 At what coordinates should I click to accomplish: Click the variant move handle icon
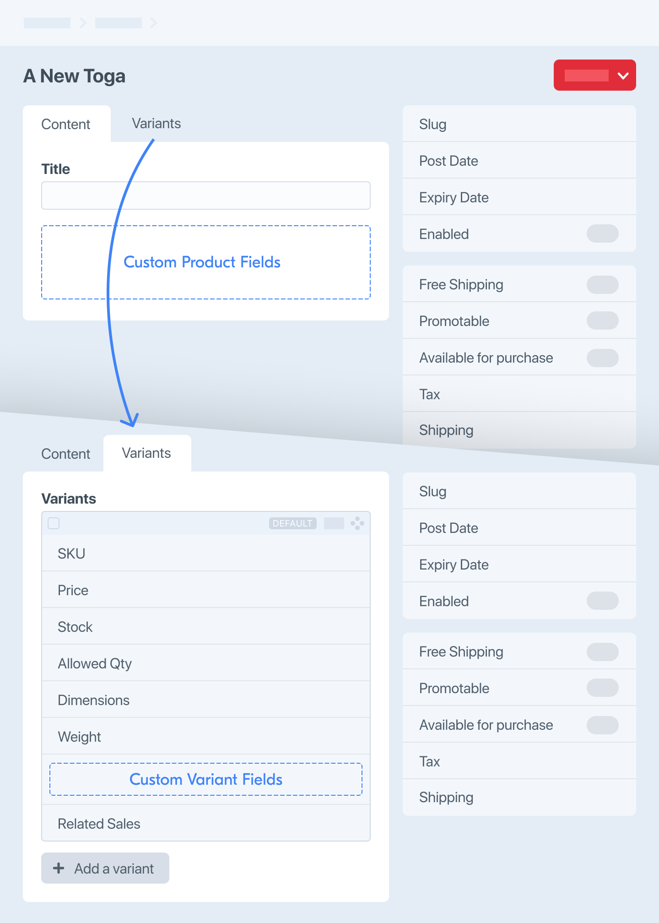tap(357, 523)
